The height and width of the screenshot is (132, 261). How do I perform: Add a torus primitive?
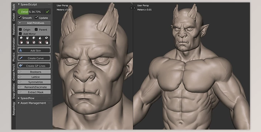point(46,38)
